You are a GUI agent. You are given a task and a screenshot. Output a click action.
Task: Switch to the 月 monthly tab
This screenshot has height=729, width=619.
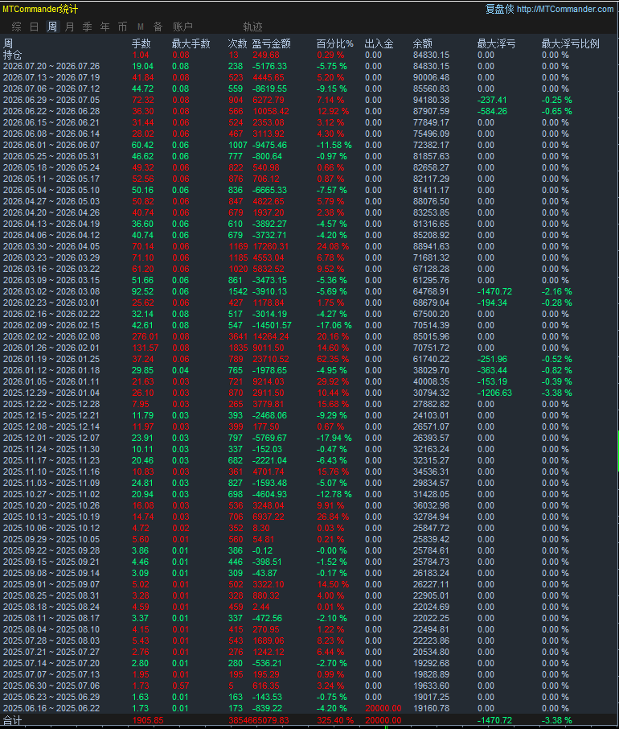pyautogui.click(x=70, y=27)
